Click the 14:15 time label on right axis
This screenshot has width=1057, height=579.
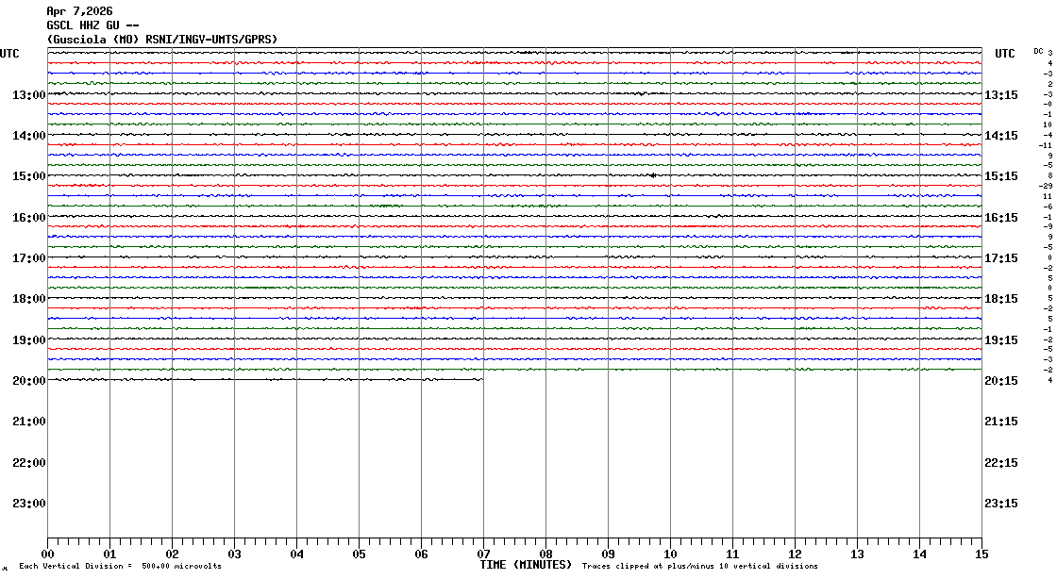tap(1000, 136)
